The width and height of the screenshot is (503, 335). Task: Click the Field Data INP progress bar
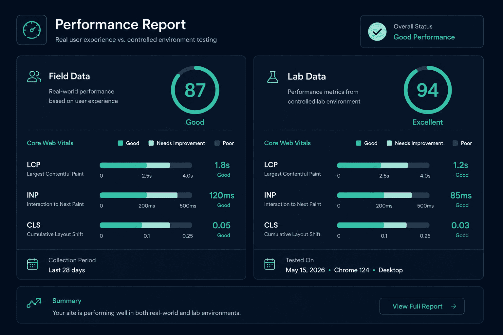point(146,195)
